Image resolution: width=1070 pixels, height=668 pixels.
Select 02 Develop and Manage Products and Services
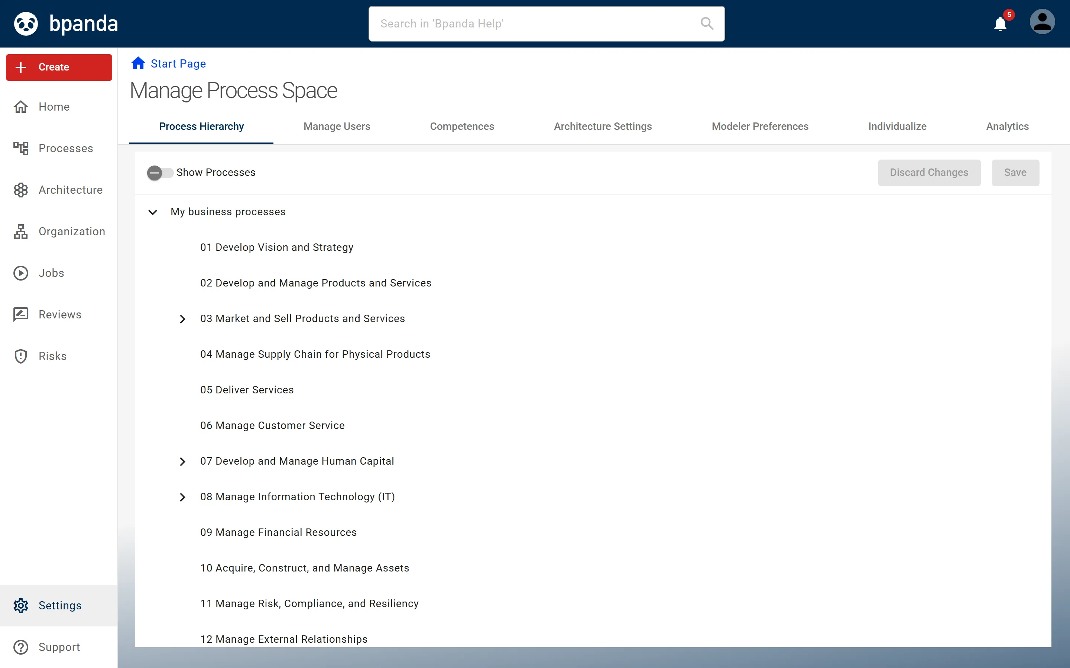316,283
